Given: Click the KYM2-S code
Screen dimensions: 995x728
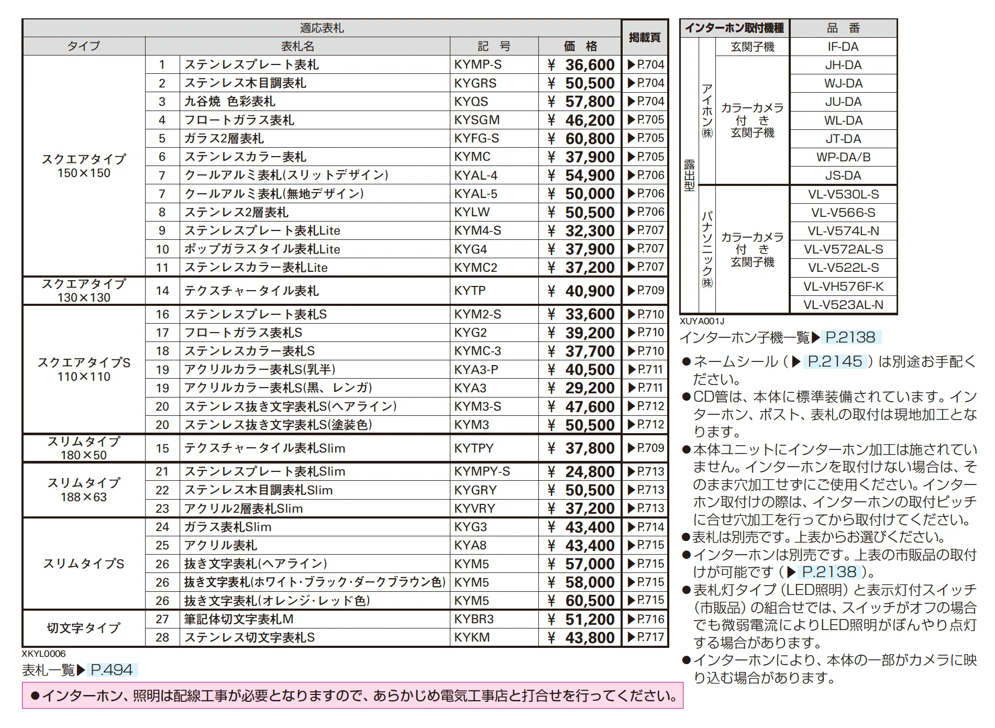Looking at the screenshot, I should click(477, 314).
